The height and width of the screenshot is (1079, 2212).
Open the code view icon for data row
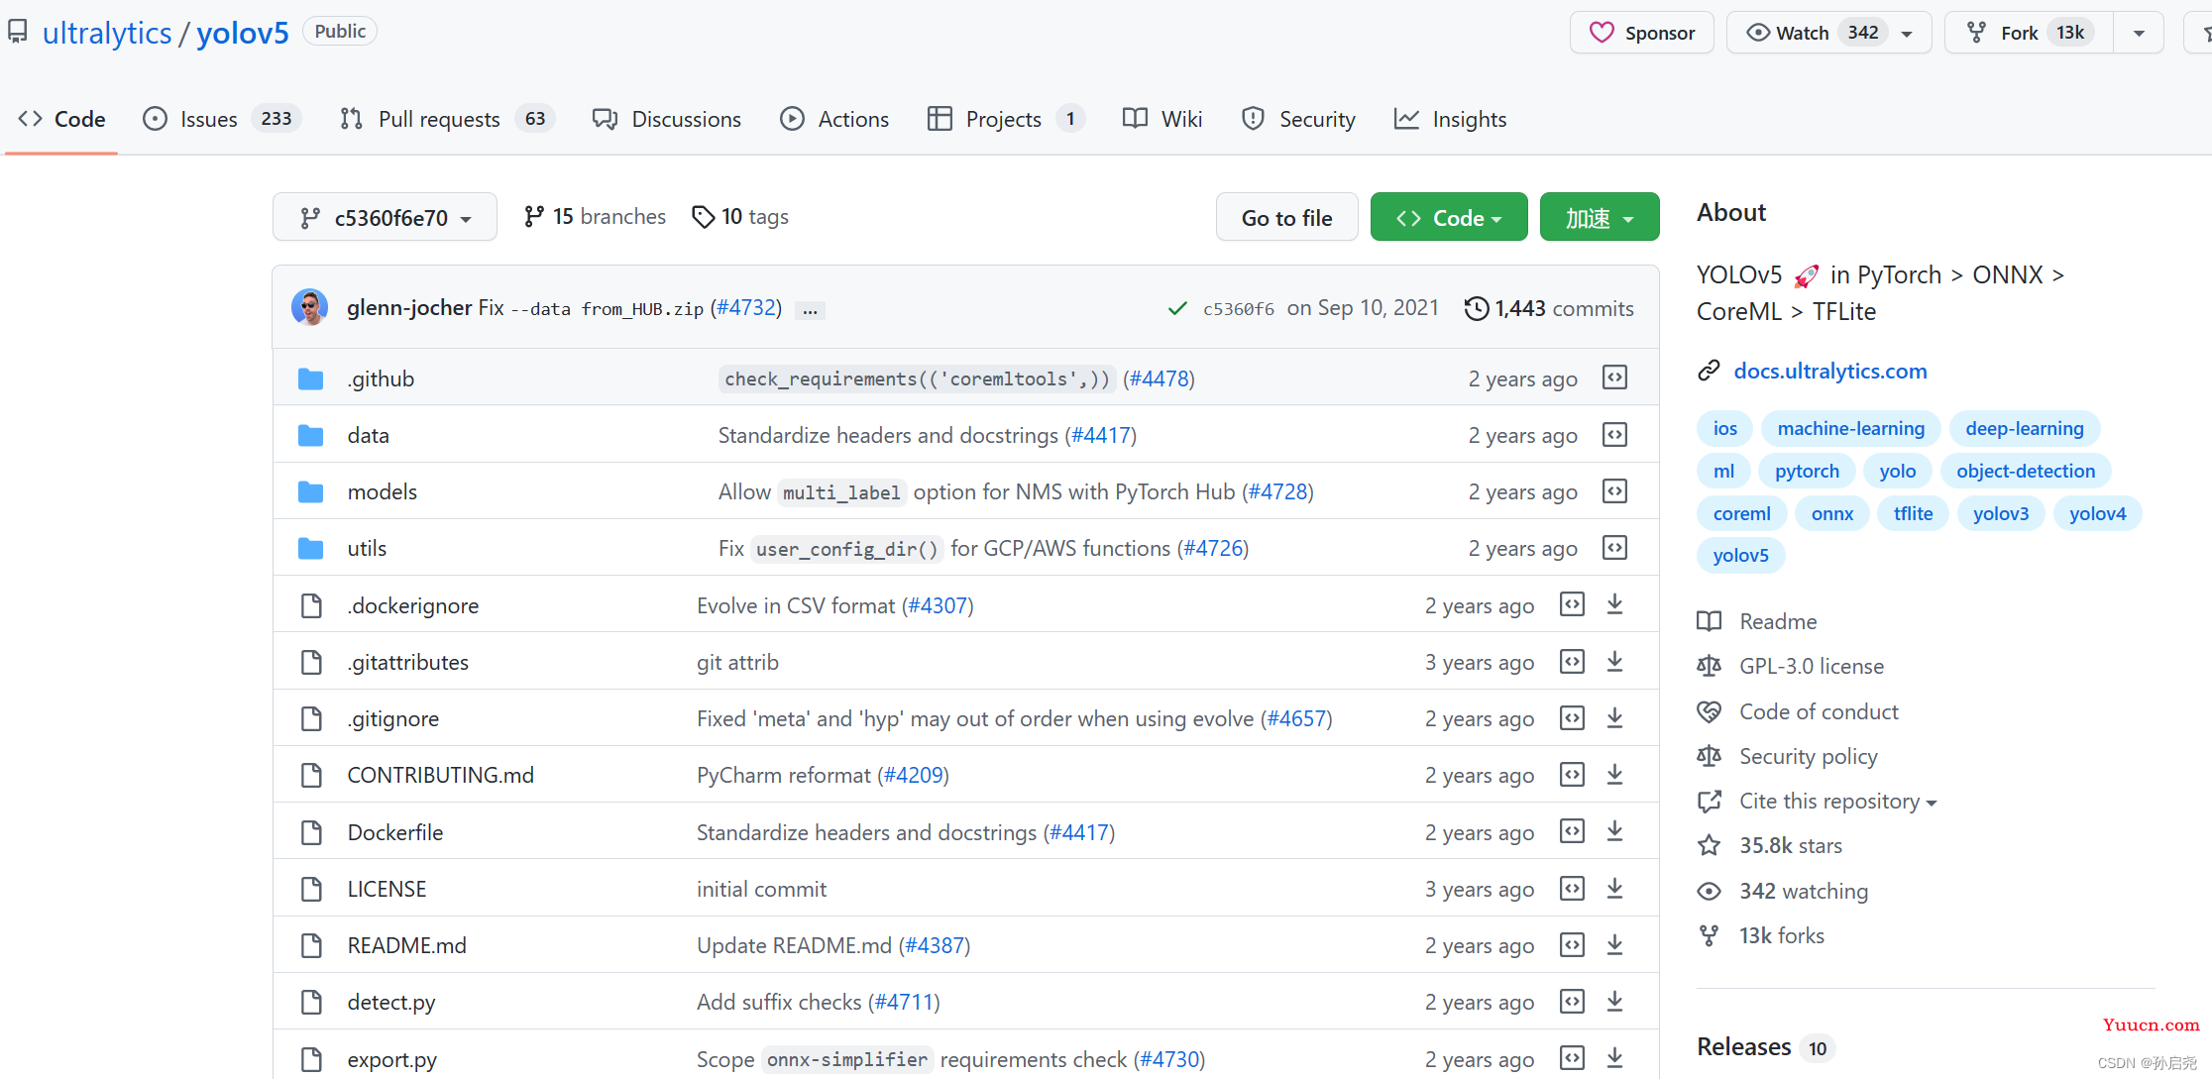point(1614,434)
